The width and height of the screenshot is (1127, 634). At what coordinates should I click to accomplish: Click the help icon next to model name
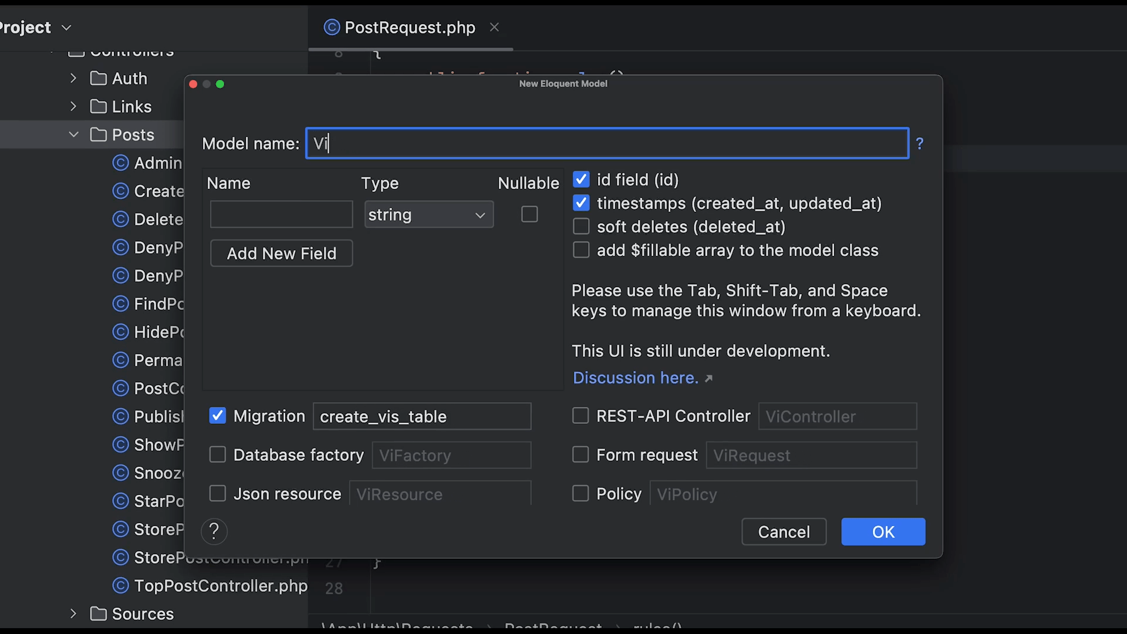pyautogui.click(x=920, y=144)
